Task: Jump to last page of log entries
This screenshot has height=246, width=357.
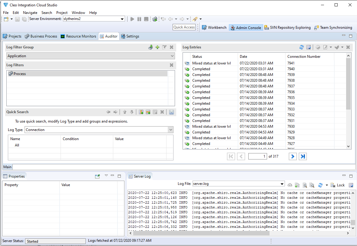Action: pos(302,156)
